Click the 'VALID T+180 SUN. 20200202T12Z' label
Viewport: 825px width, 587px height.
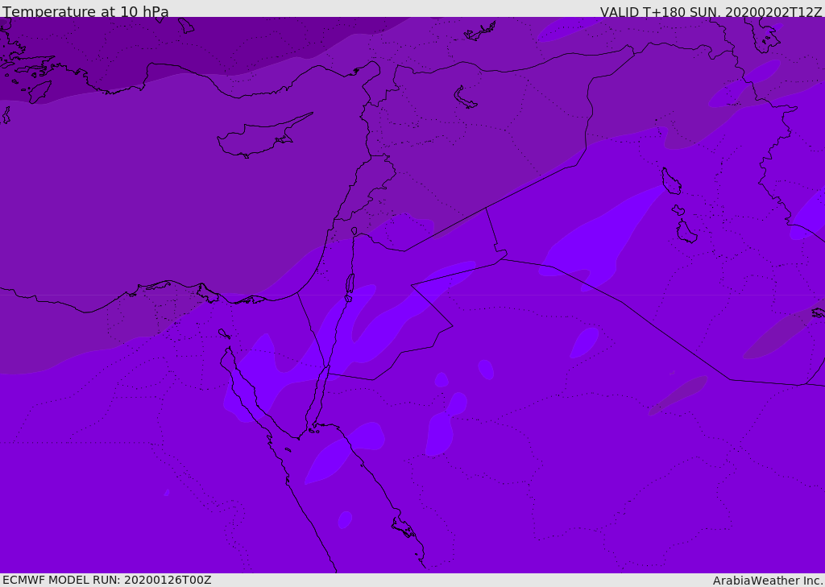coord(711,12)
